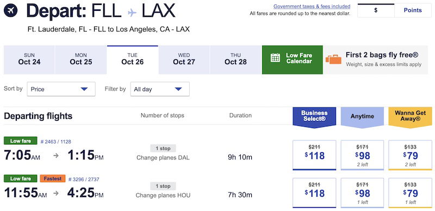Choose $98 Anytime fare for 7:05 flight
The image size is (435, 211).
362,155
